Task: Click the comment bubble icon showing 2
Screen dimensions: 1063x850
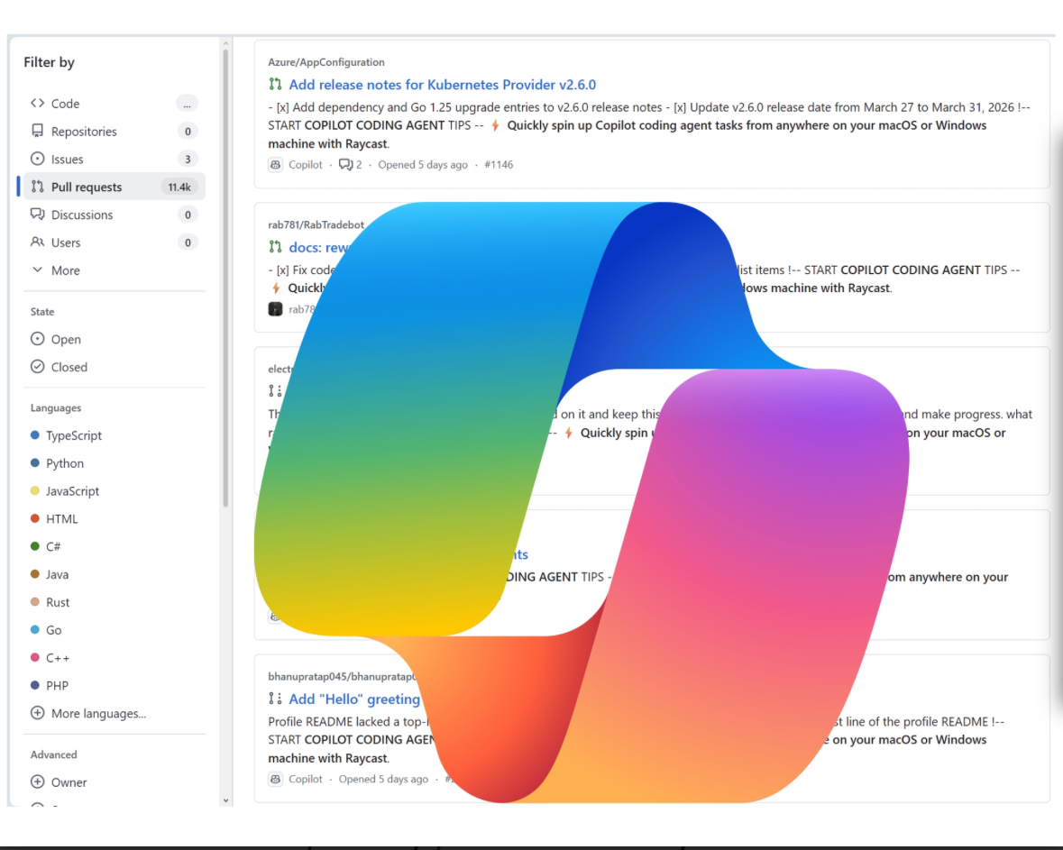Action: click(x=345, y=164)
